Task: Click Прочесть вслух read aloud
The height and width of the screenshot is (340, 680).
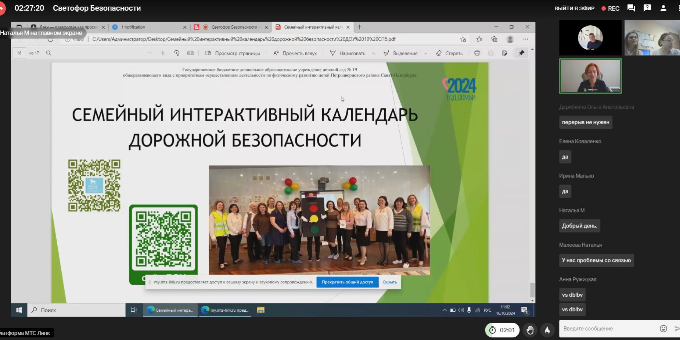Action: click(295, 53)
